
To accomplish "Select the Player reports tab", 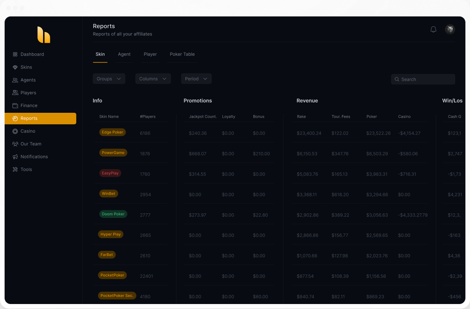I will click(x=150, y=54).
